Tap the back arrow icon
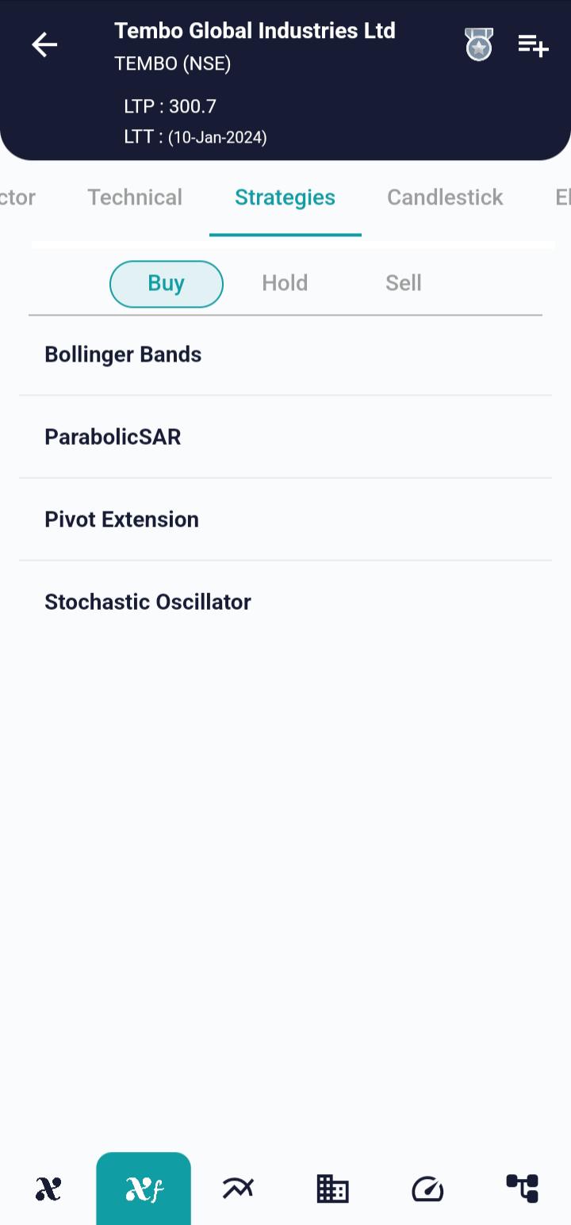Image resolution: width=571 pixels, height=1225 pixels. pos(44,45)
